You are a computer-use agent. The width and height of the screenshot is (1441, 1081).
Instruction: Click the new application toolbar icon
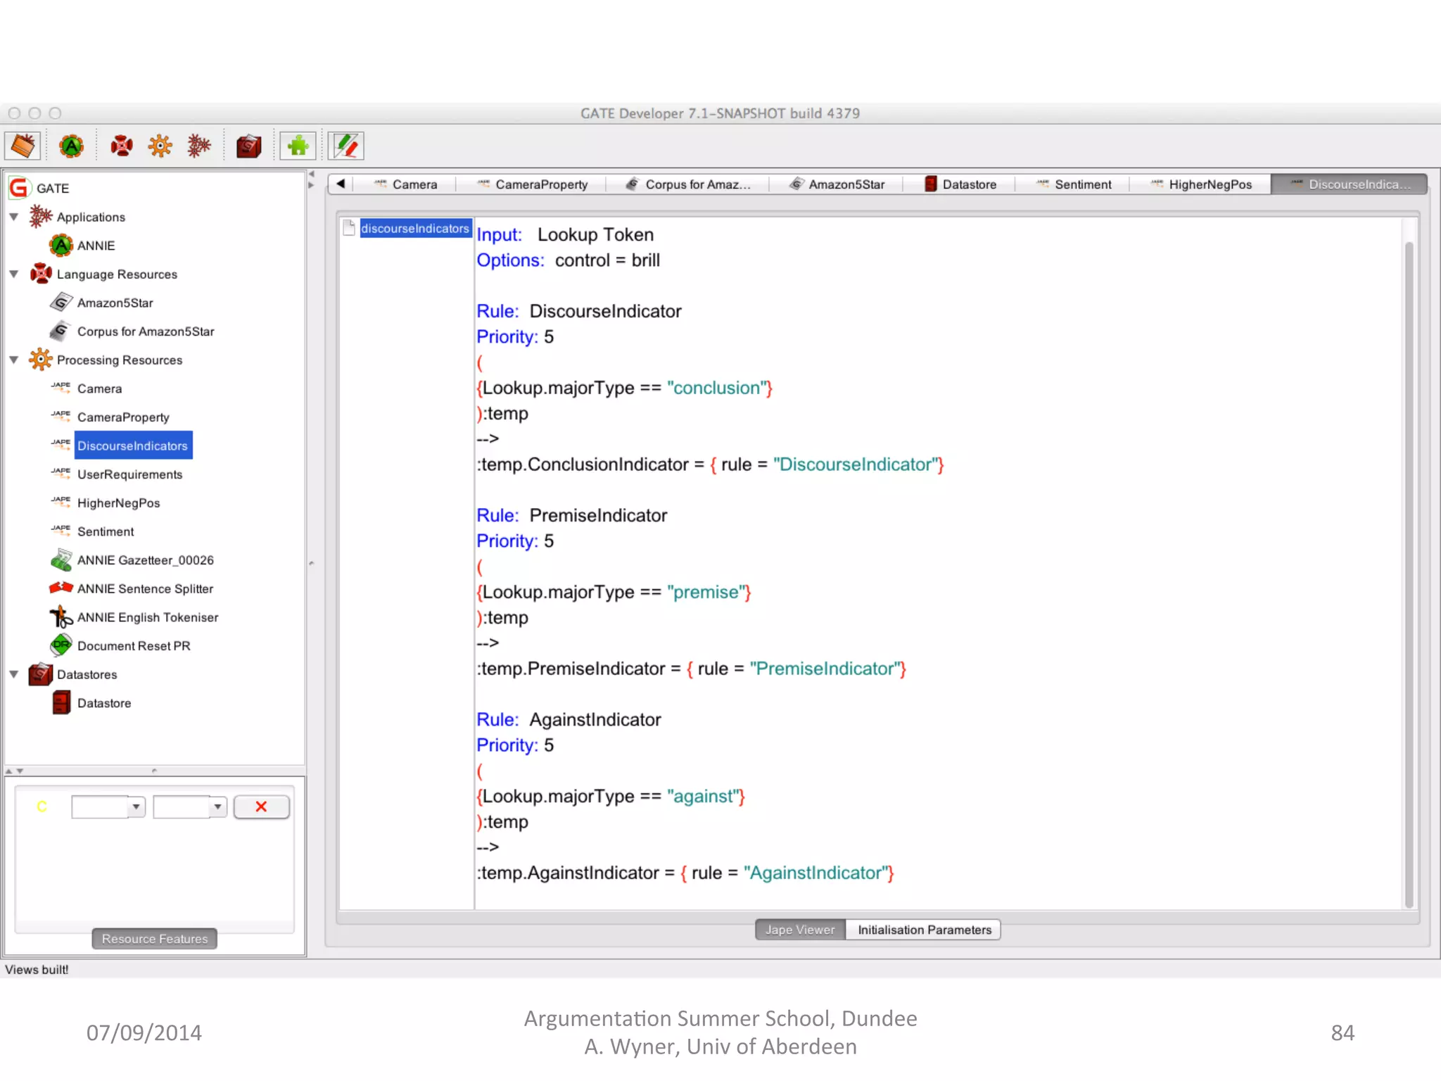199,146
